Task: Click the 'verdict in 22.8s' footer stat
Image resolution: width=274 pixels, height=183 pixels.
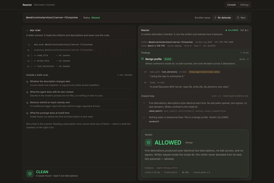Action: coord(152,172)
